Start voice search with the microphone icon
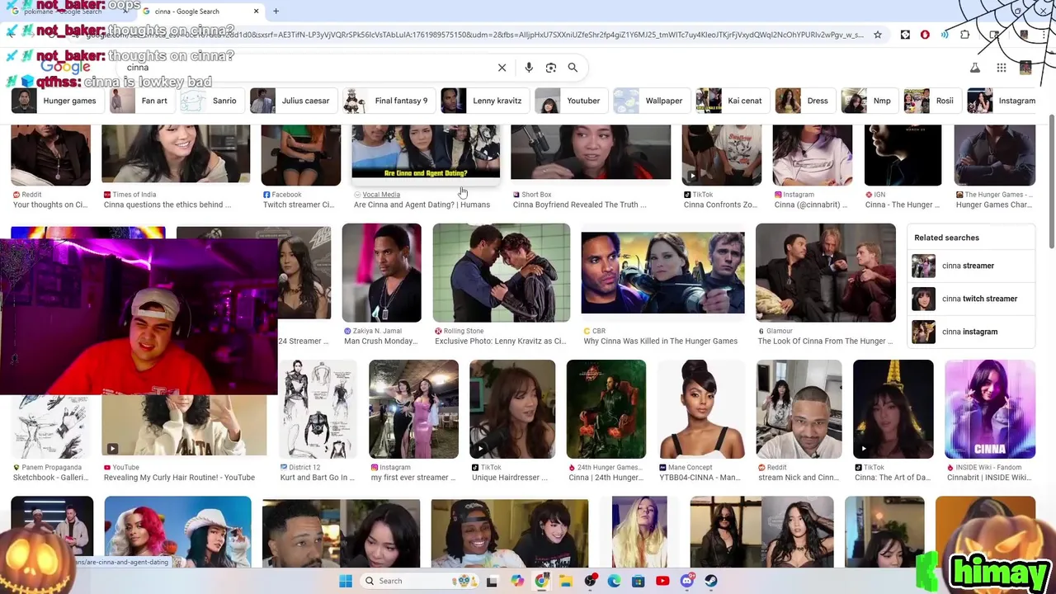The image size is (1056, 594). pyautogui.click(x=529, y=68)
